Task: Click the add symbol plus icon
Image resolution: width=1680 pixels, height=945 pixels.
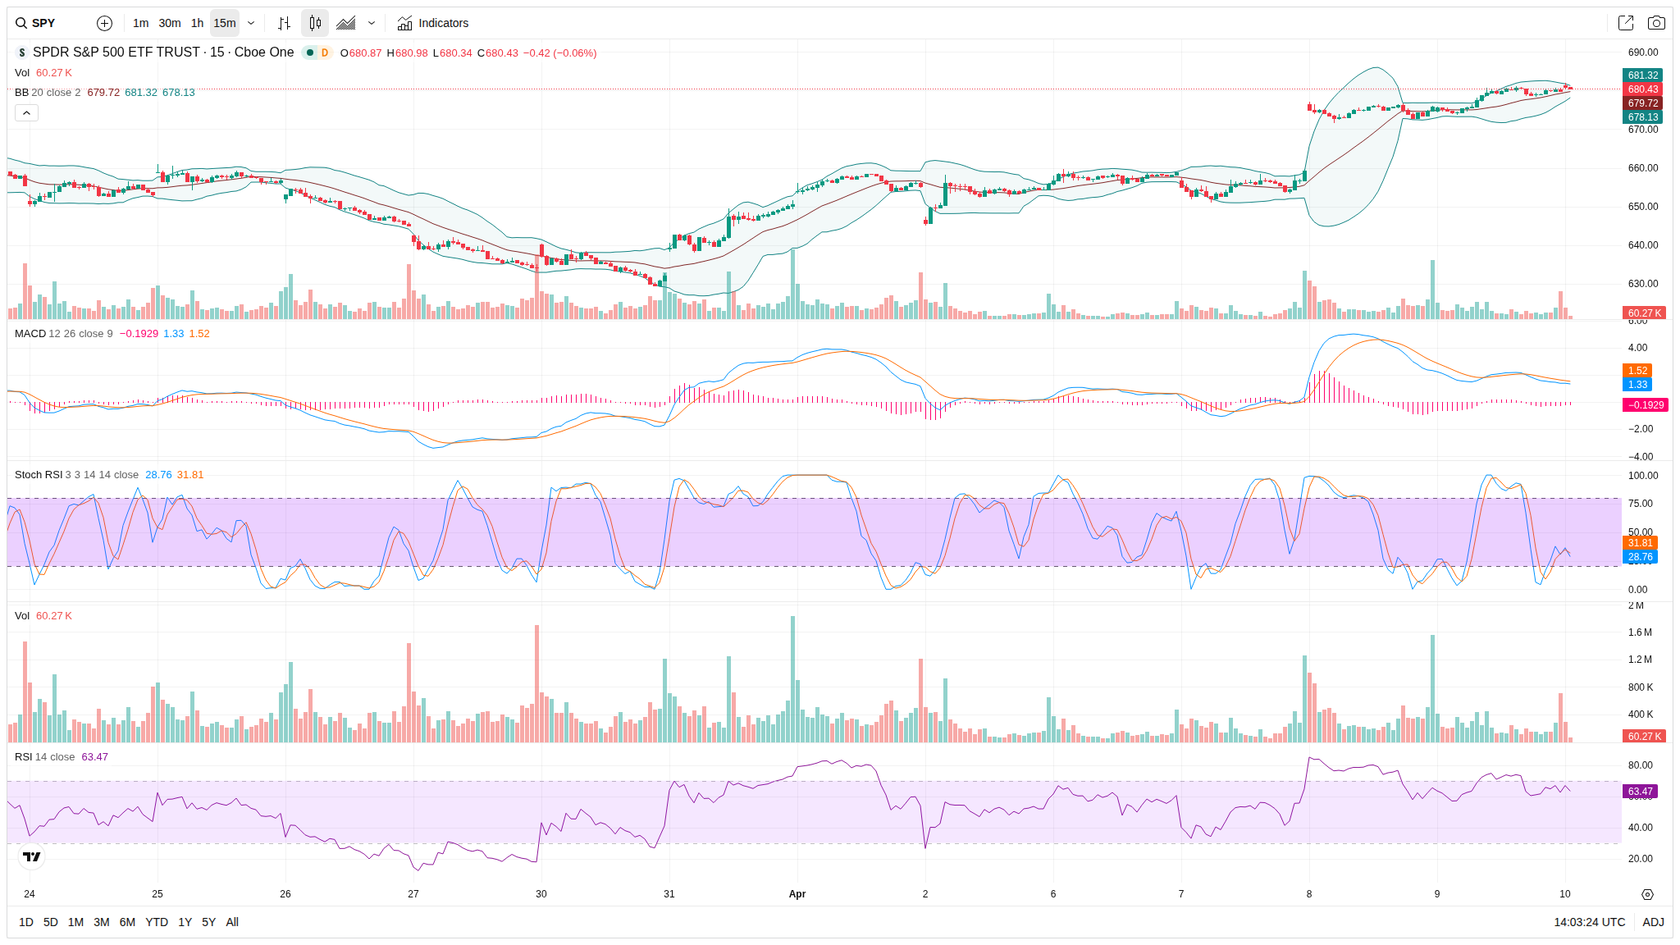Action: point(104,23)
